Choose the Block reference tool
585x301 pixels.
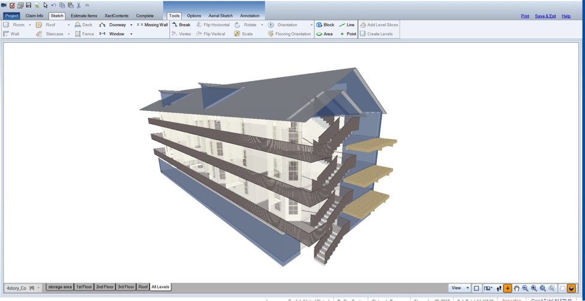point(325,25)
